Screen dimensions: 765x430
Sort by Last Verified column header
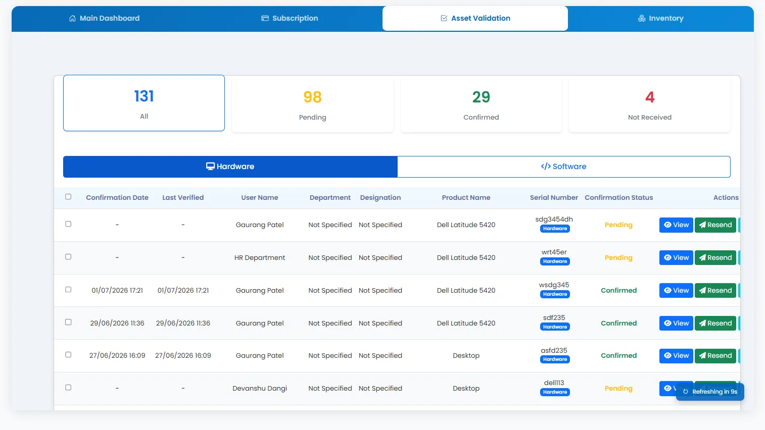(x=183, y=198)
